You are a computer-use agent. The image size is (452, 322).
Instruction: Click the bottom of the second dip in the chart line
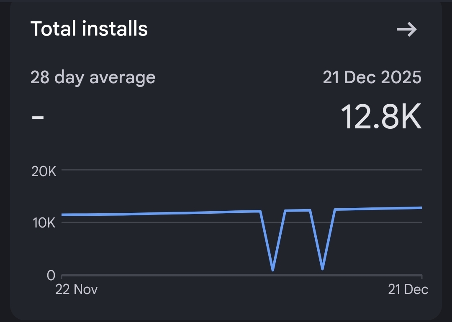coord(322,268)
